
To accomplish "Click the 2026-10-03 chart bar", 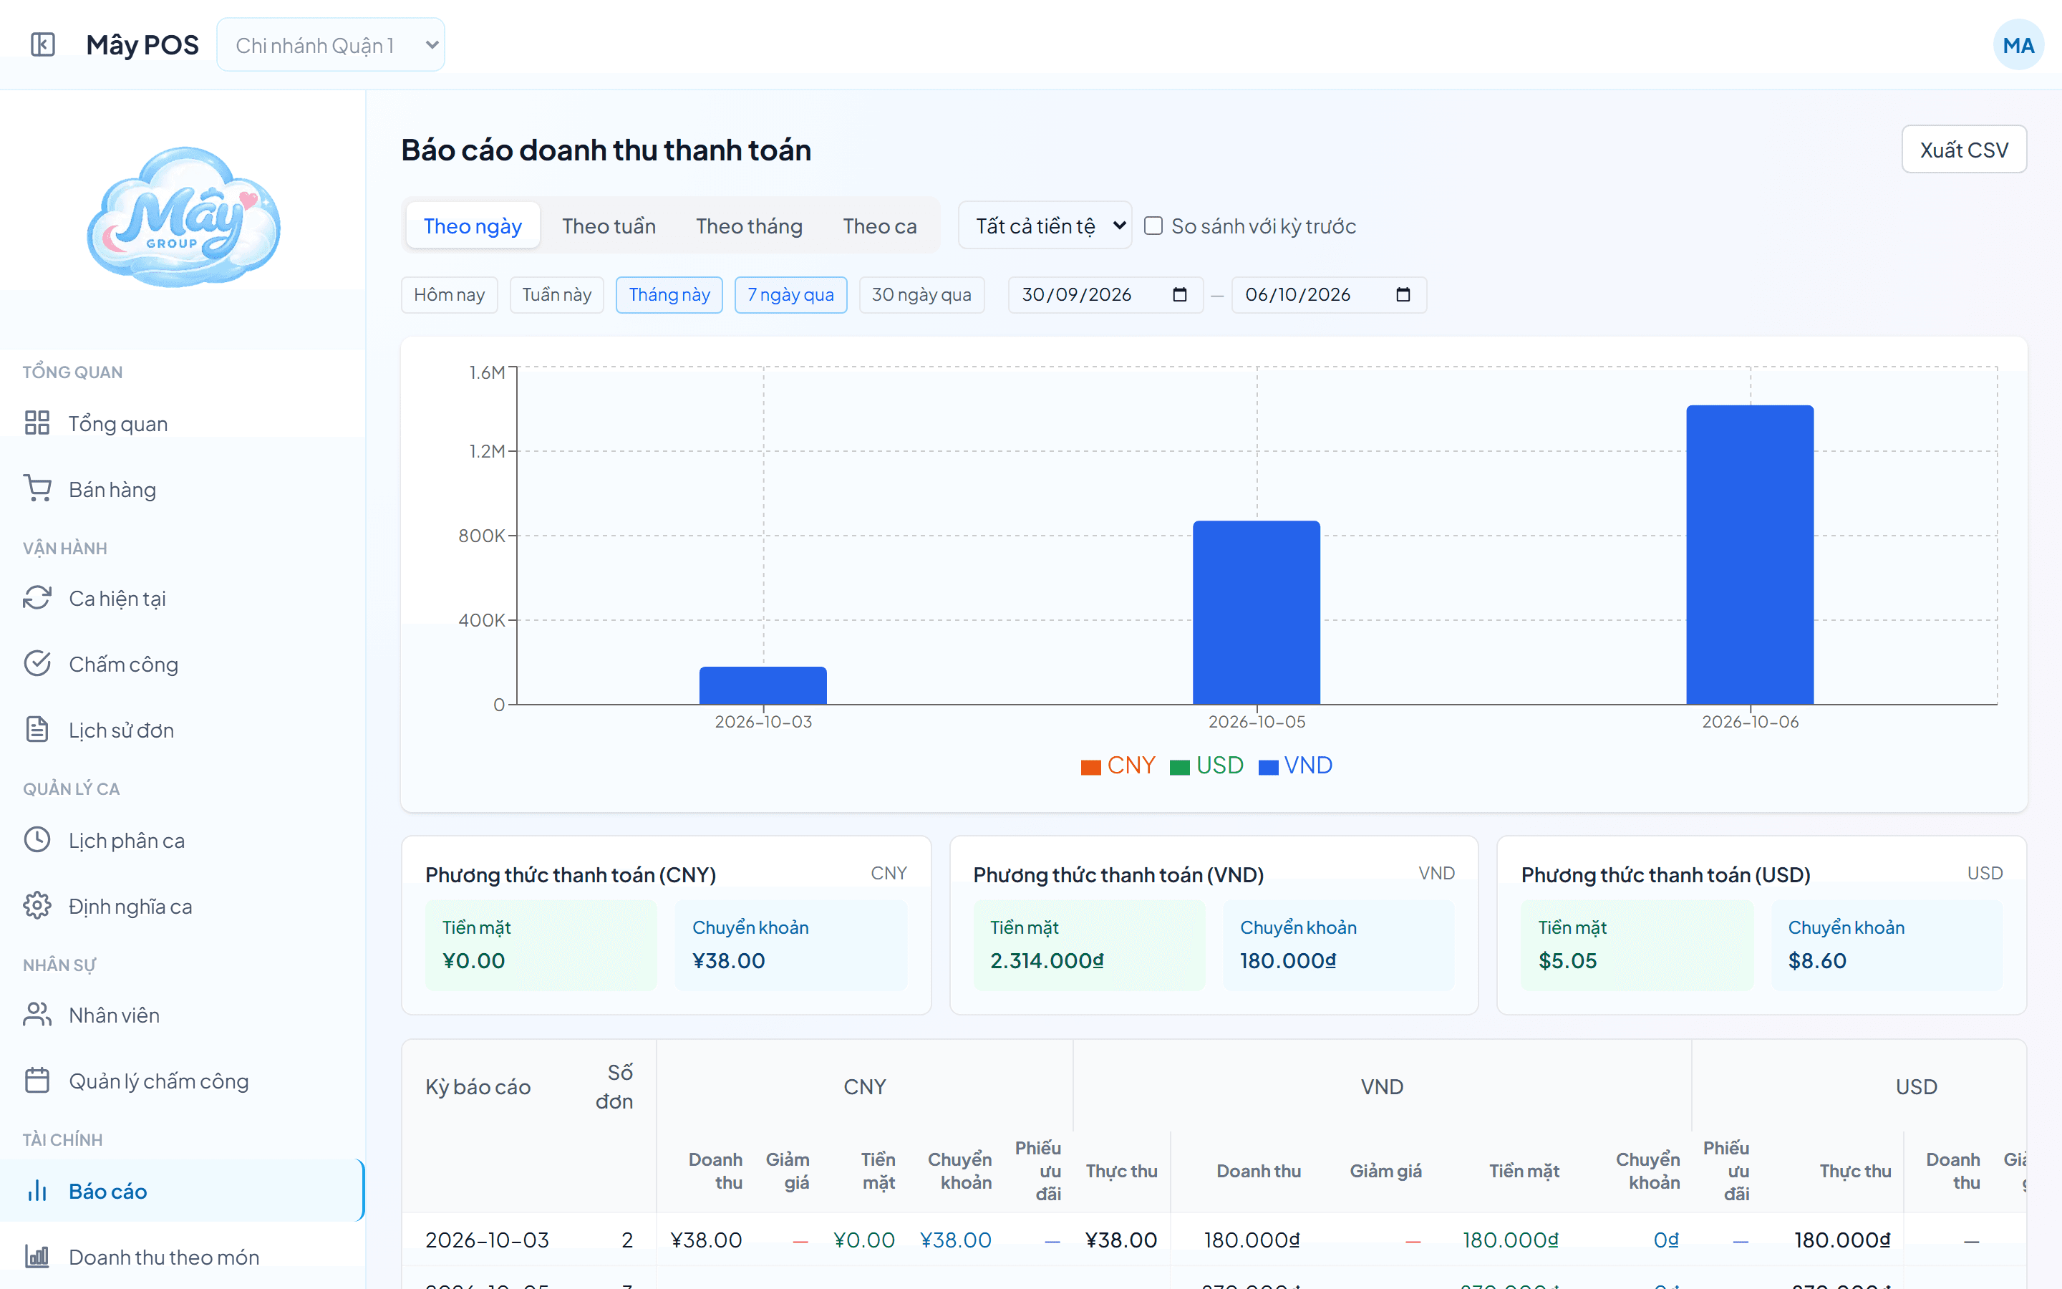I will coord(763,685).
